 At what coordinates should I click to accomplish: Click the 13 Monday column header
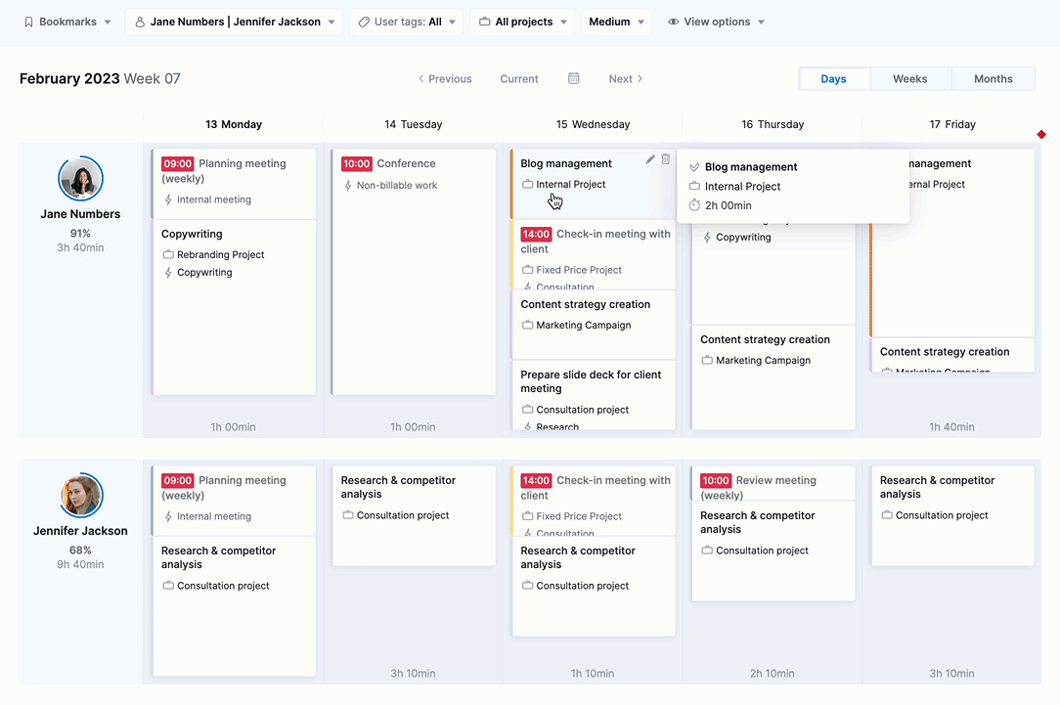(234, 124)
